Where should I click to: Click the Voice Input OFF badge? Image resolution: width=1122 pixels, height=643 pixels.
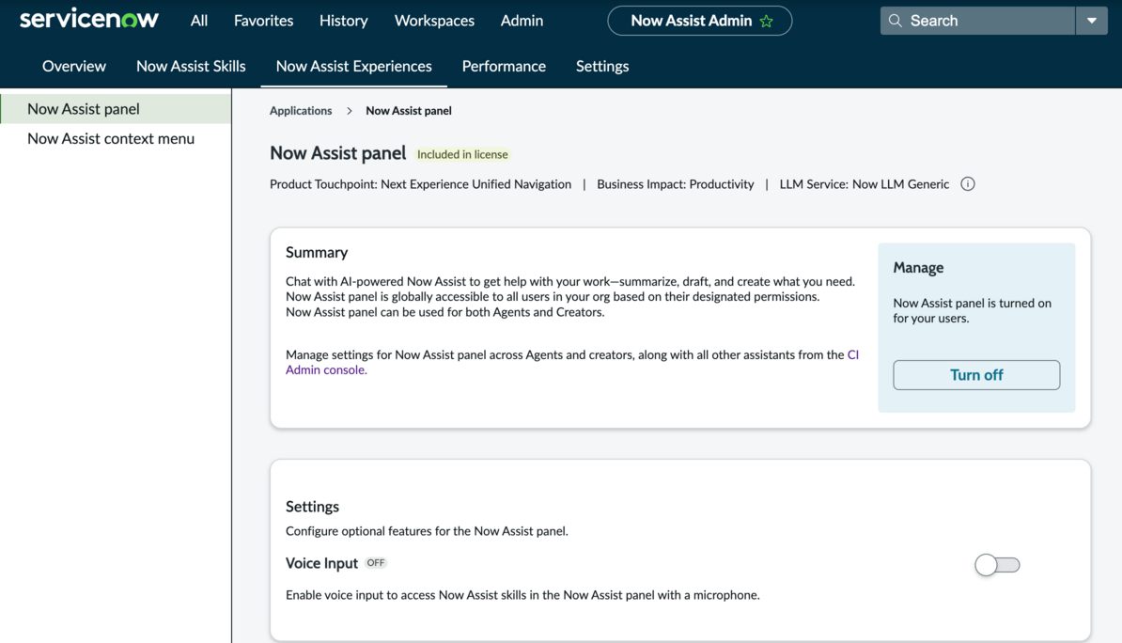click(376, 563)
